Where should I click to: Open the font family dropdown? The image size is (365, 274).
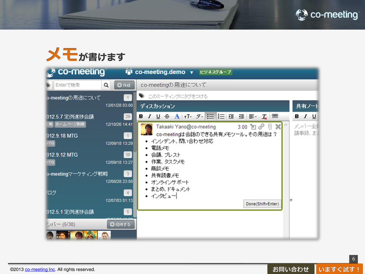click(x=200, y=116)
